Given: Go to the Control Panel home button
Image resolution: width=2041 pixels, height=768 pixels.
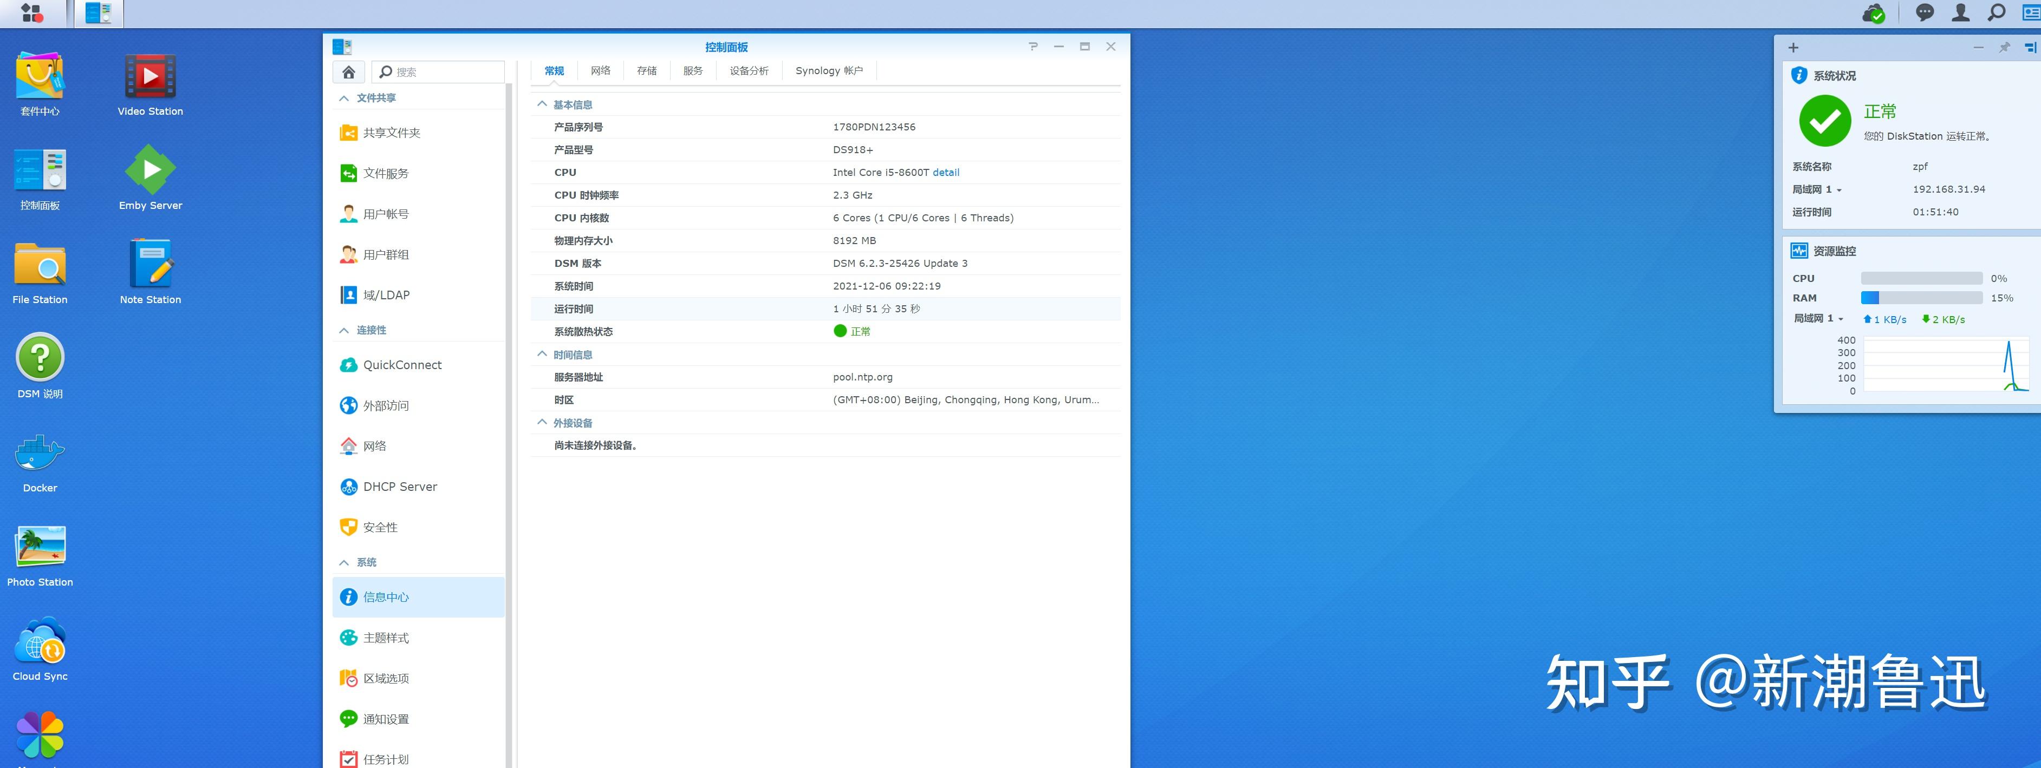Looking at the screenshot, I should tap(349, 72).
